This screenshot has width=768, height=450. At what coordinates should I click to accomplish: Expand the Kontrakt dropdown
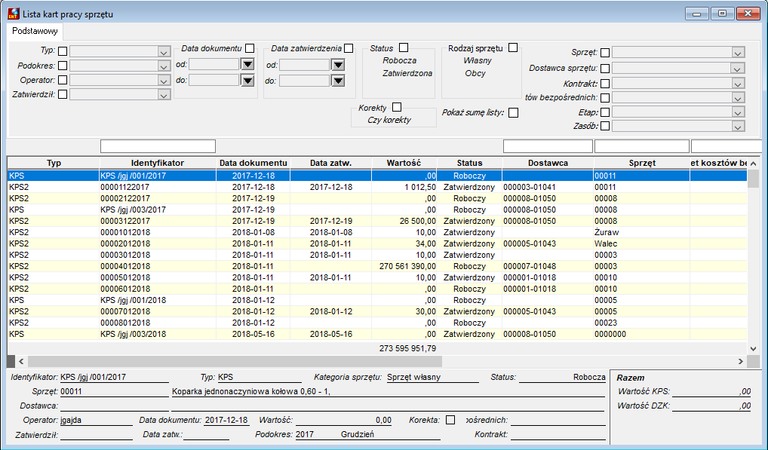pos(738,84)
